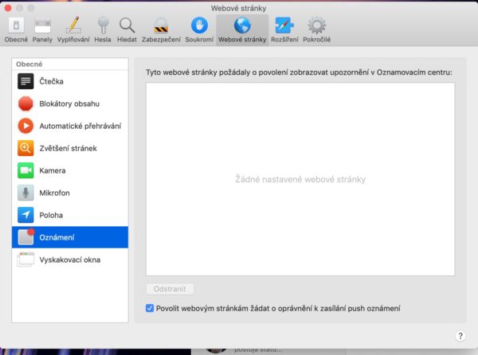Open Mikrofon settings in sidebar
The image size is (478, 355).
70,193
